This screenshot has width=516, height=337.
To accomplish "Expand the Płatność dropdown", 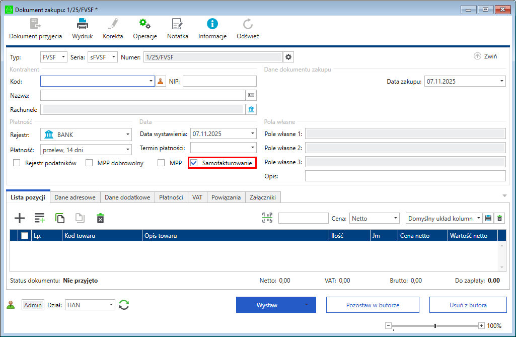I will 127,150.
